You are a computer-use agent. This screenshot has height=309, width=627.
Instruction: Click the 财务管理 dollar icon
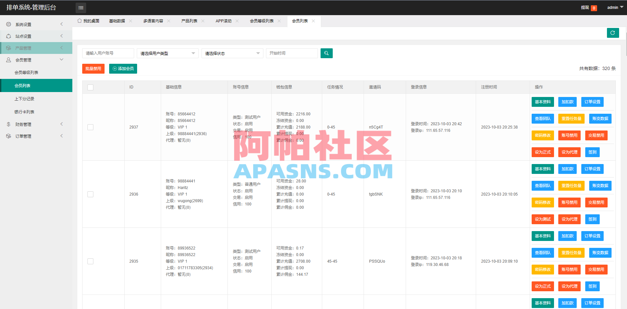point(8,124)
